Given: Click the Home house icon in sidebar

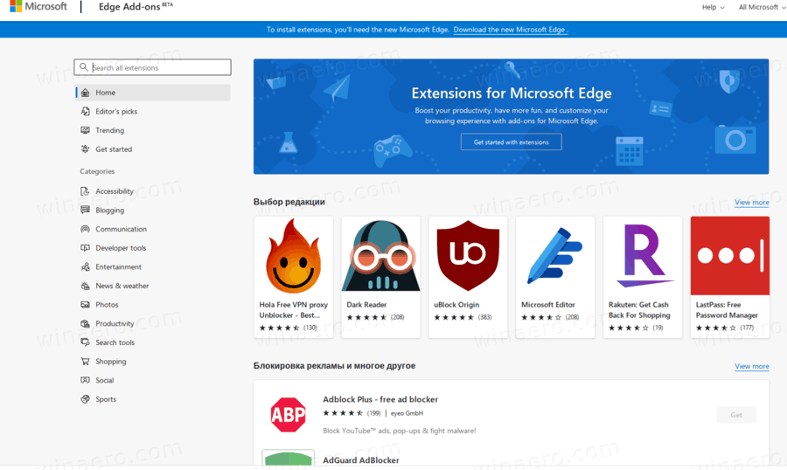Looking at the screenshot, I should [x=86, y=93].
